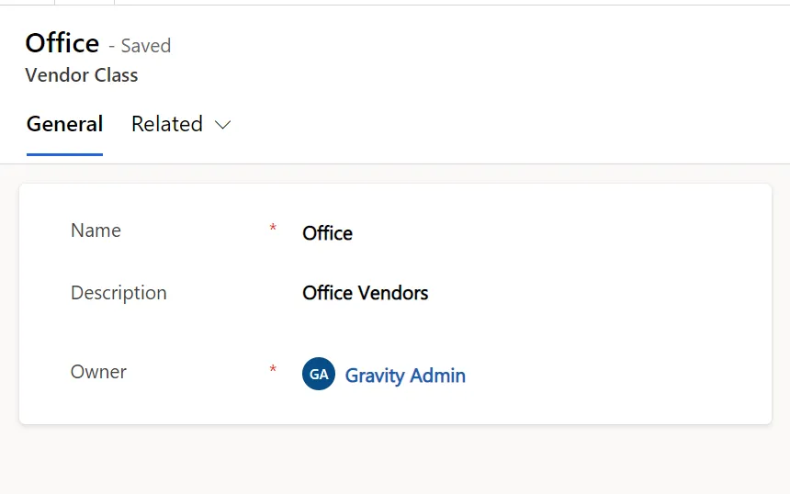
Task: Click the Name field label
Action: 96,230
